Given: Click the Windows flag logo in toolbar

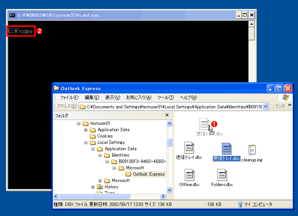Looking at the screenshot, I should [286, 97].
